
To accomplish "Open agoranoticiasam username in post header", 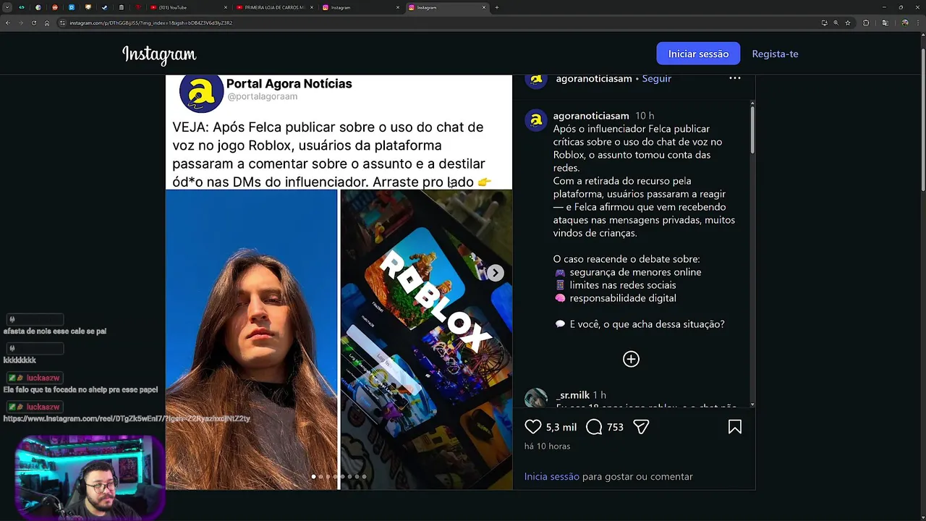I will point(594,78).
